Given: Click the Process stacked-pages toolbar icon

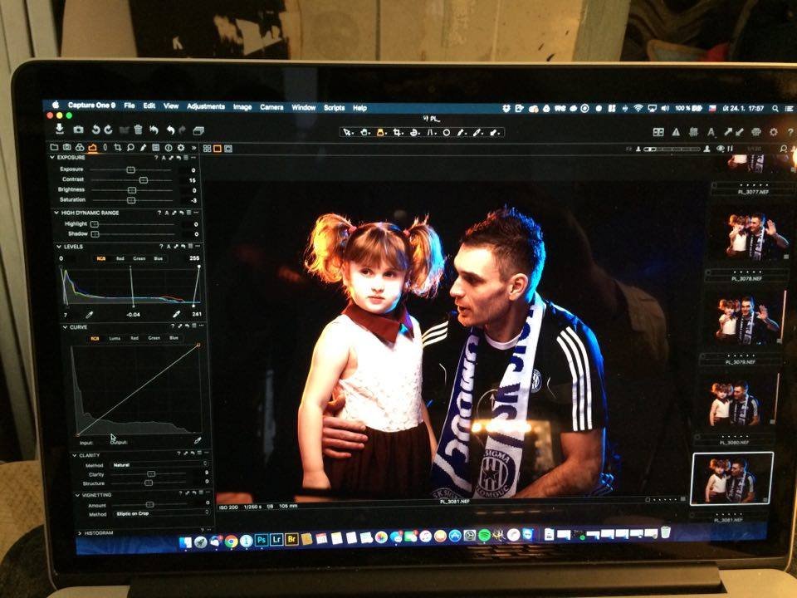Looking at the screenshot, I should (x=198, y=130).
